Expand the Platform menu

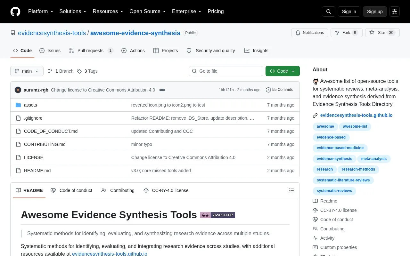[41, 12]
